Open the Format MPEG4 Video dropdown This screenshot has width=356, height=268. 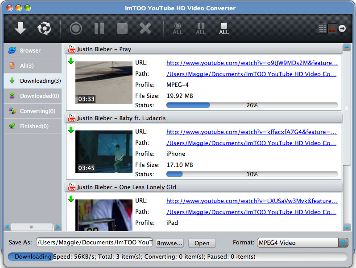tap(302, 243)
